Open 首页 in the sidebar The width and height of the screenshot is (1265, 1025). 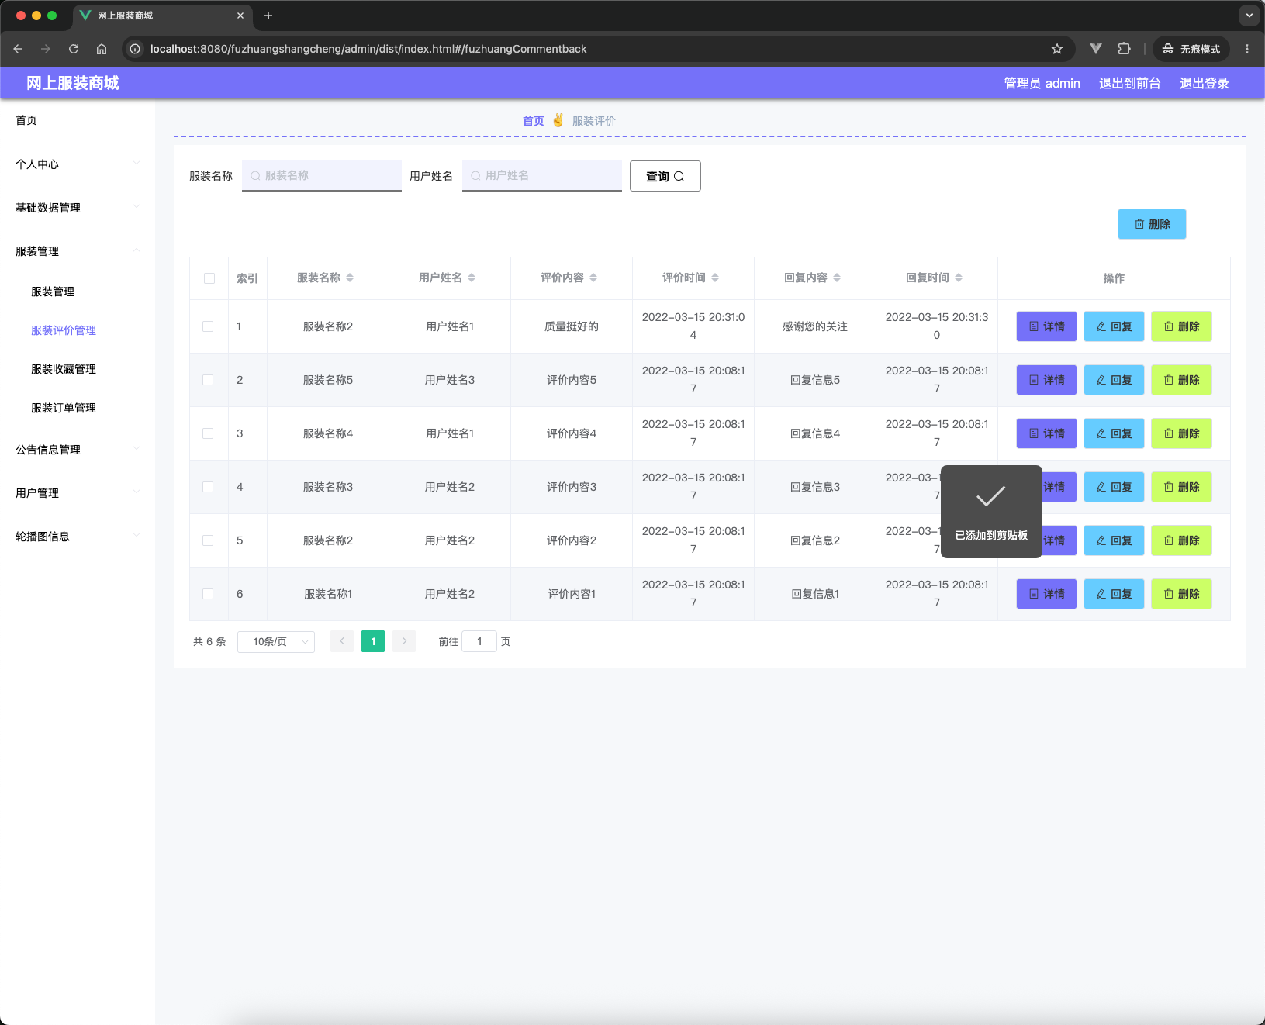pos(78,120)
